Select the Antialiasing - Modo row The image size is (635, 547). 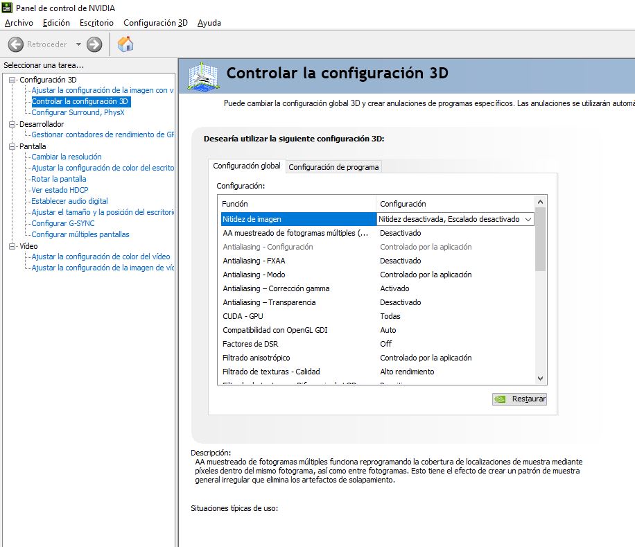[x=377, y=275]
